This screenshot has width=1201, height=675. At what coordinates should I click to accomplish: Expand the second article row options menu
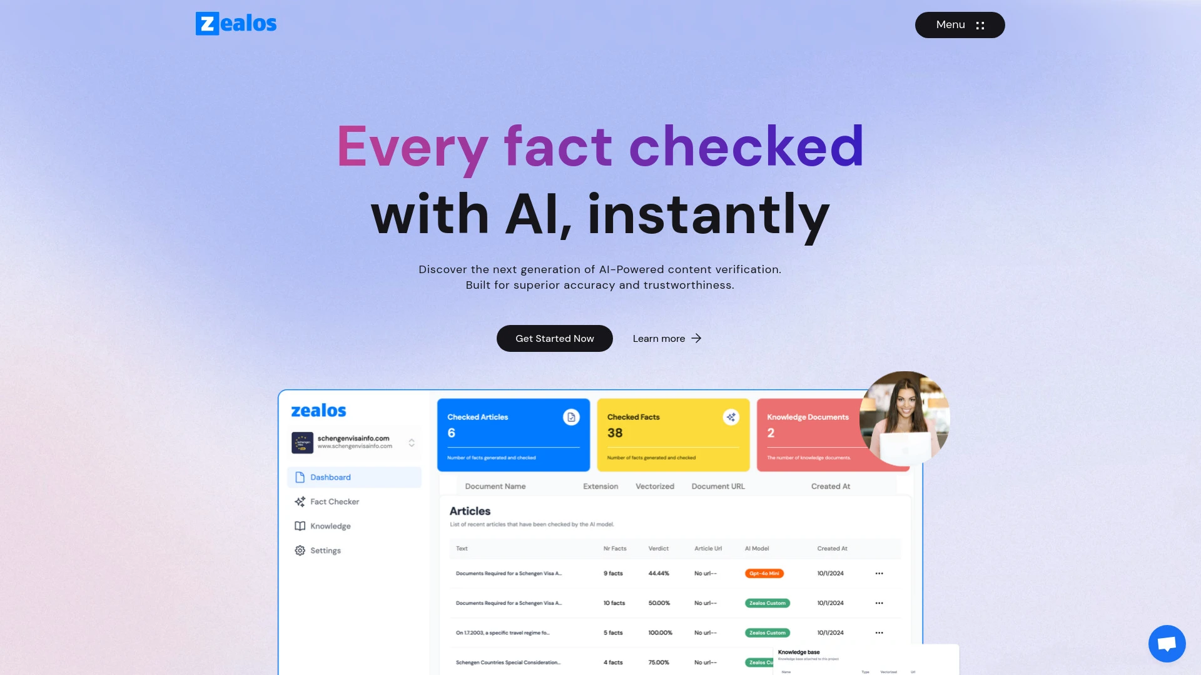[x=878, y=602]
